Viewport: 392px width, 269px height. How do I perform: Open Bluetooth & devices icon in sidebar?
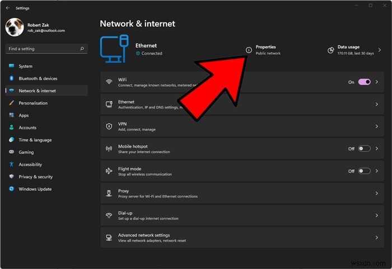pyautogui.click(x=12, y=78)
